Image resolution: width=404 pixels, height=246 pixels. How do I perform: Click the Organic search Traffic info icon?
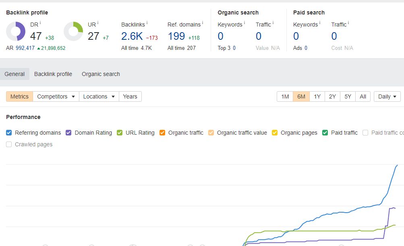(273, 23)
